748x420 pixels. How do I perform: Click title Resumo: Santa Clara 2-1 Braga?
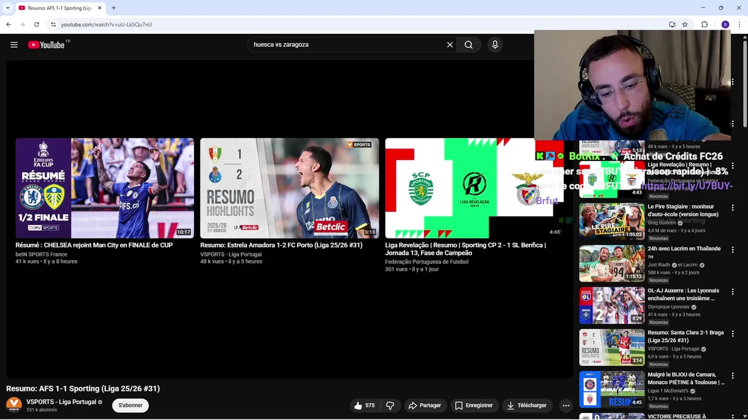(685, 337)
